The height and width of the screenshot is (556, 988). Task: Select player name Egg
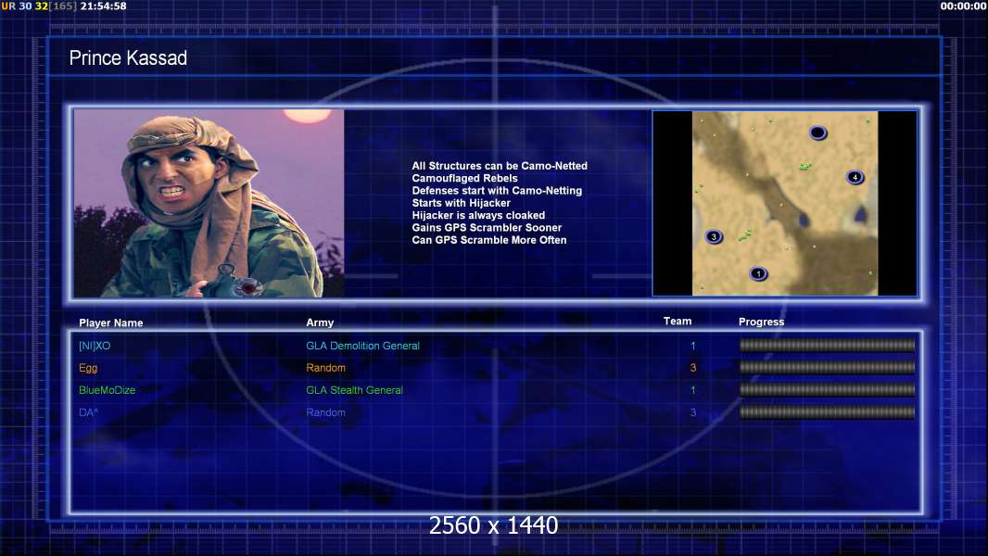point(88,368)
